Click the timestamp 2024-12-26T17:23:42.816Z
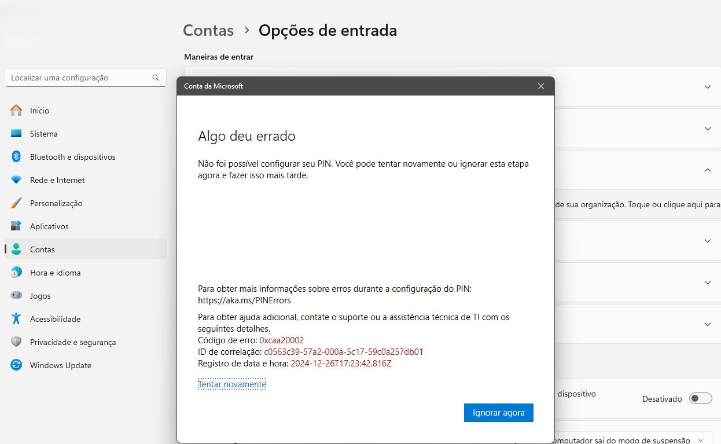The height and width of the screenshot is (444, 721). (341, 364)
